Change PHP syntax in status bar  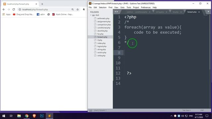[x=202, y=110]
